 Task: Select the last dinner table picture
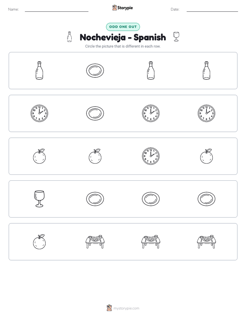coord(206,242)
